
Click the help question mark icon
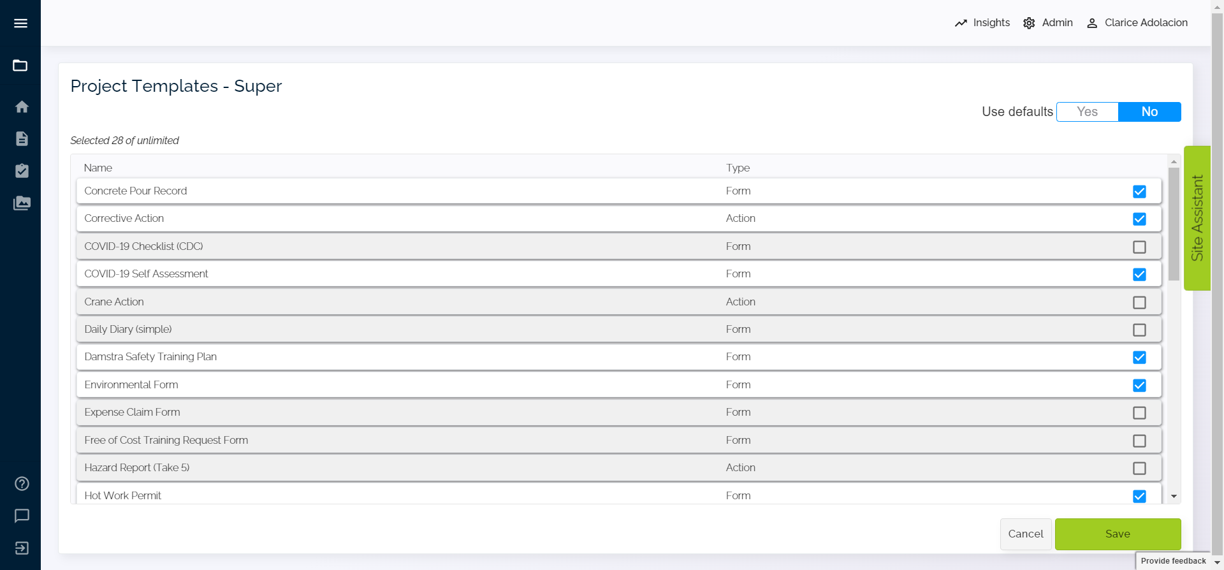[x=22, y=484]
